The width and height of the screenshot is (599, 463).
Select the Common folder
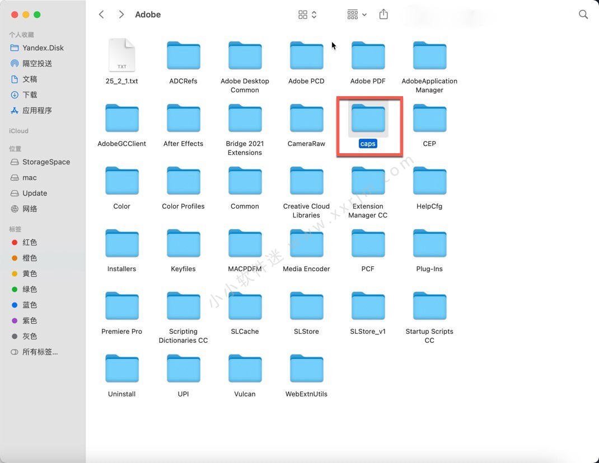click(245, 181)
